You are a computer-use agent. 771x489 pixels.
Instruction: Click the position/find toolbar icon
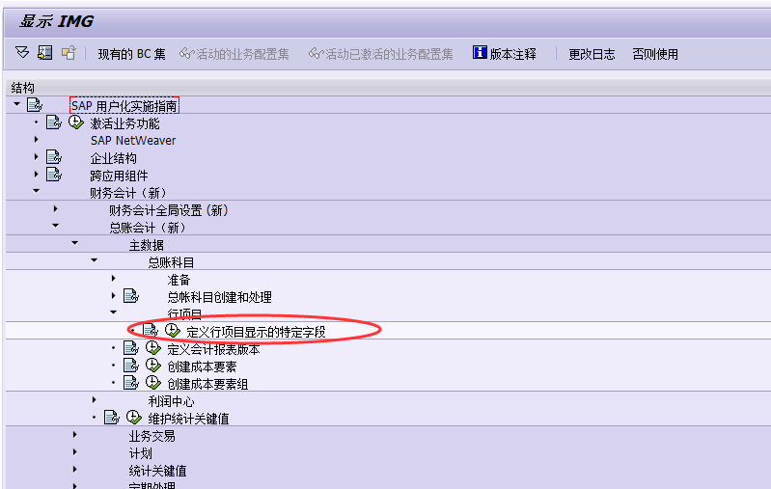[x=45, y=53]
